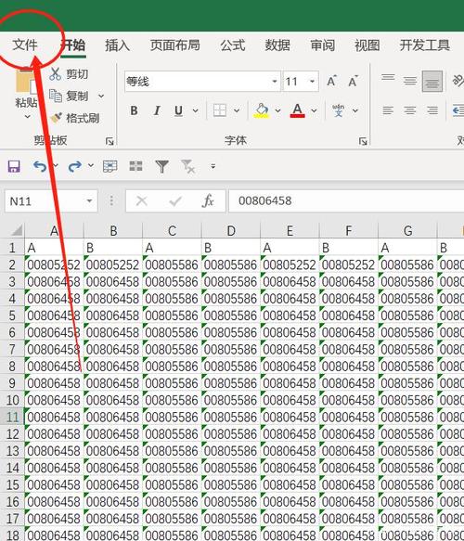Click the select all corner triangle
The image size is (464, 541).
pyautogui.click(x=16, y=230)
